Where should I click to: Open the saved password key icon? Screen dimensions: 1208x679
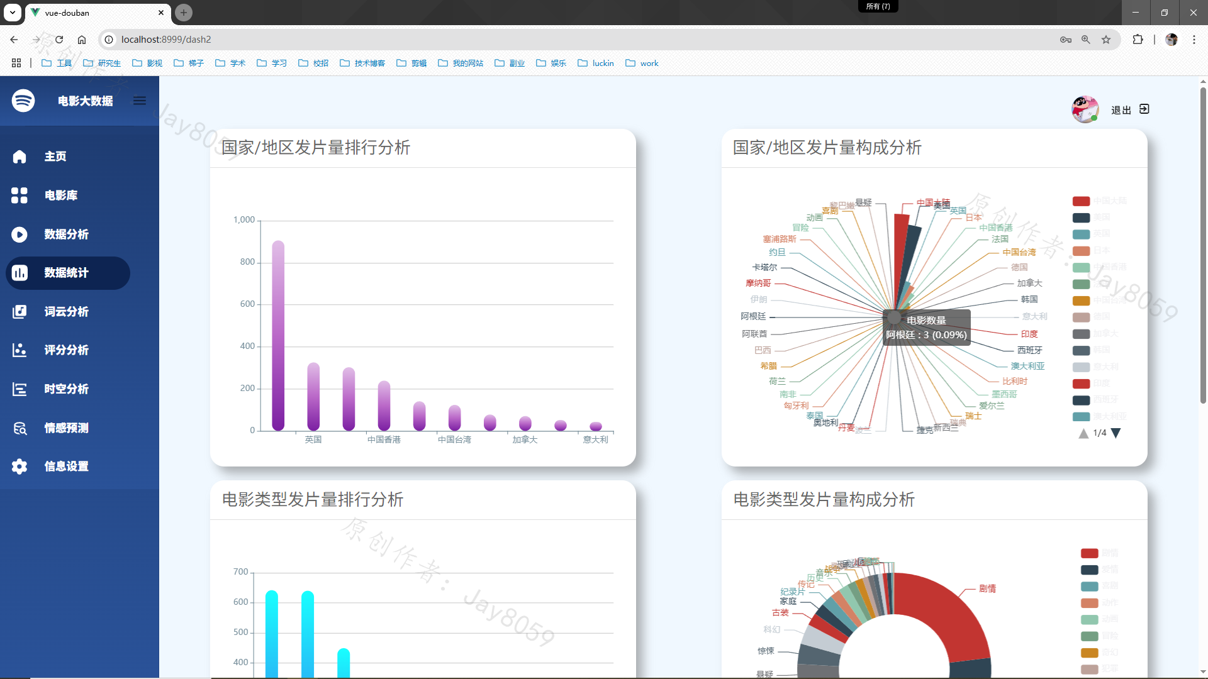click(1066, 40)
